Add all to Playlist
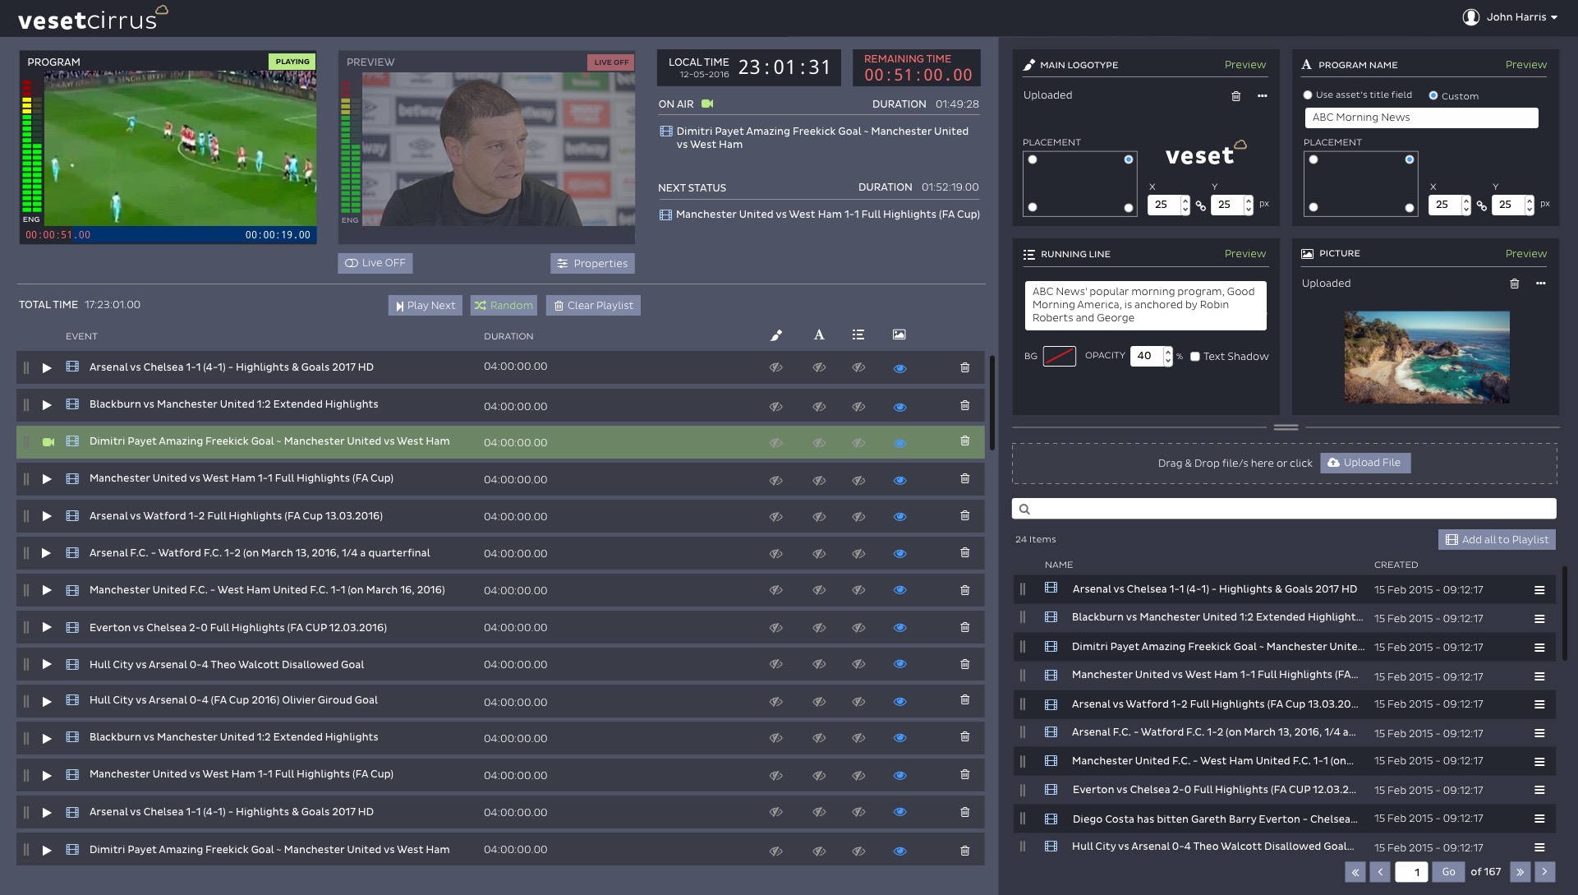This screenshot has width=1578, height=895. point(1497,540)
